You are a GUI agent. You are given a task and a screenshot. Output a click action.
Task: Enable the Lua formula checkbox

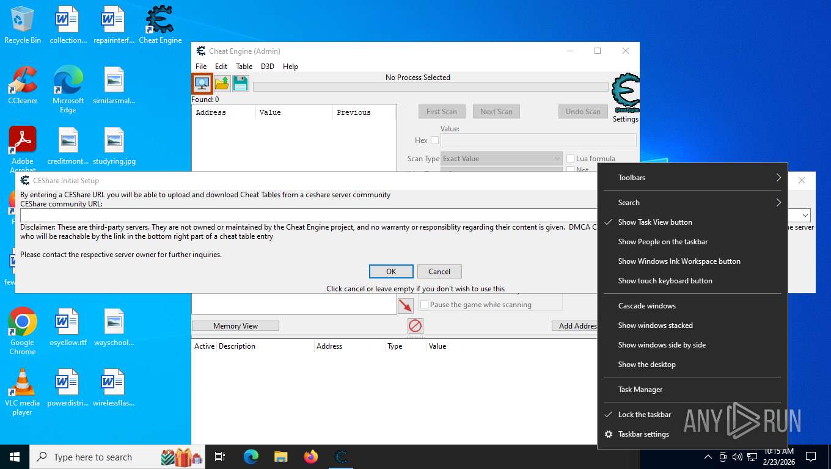point(571,159)
